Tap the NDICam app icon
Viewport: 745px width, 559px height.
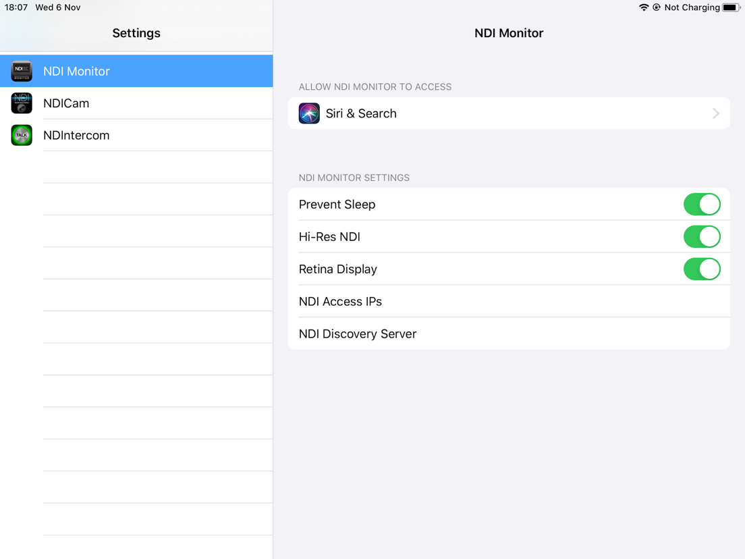(22, 103)
